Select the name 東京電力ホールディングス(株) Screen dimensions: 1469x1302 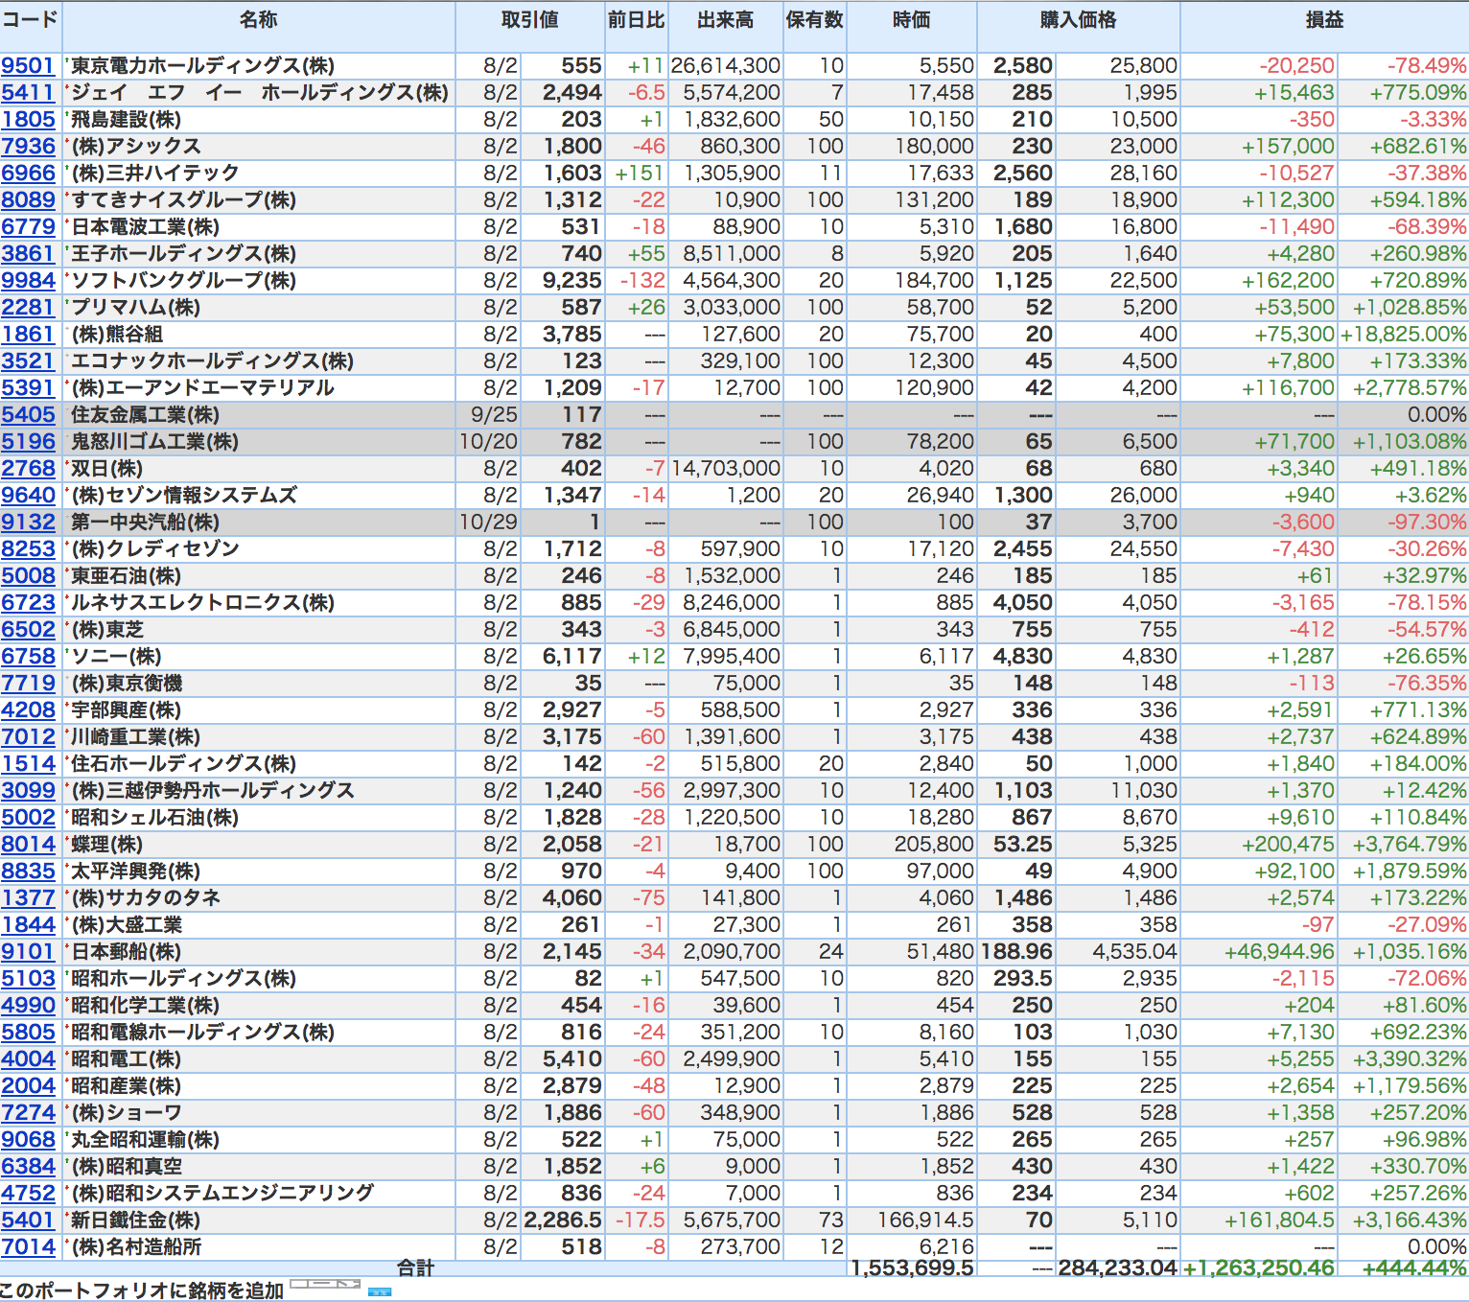click(x=202, y=65)
